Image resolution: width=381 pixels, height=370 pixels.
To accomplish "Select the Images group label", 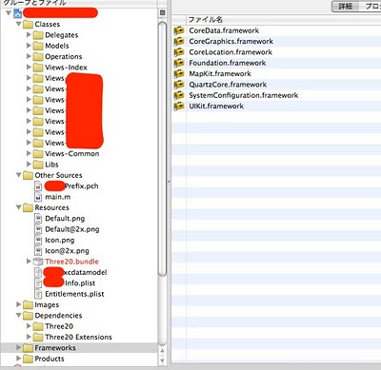I will pos(47,304).
